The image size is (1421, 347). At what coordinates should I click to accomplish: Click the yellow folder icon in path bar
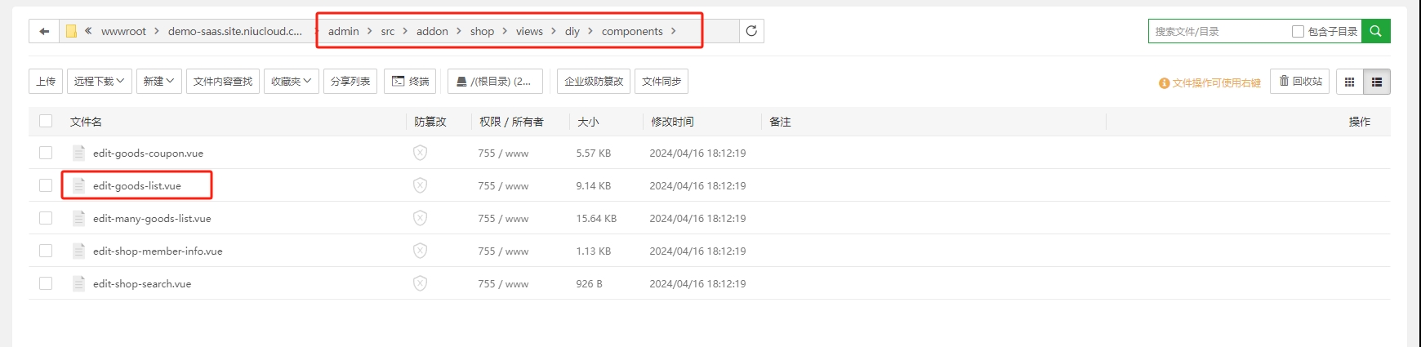[71, 31]
